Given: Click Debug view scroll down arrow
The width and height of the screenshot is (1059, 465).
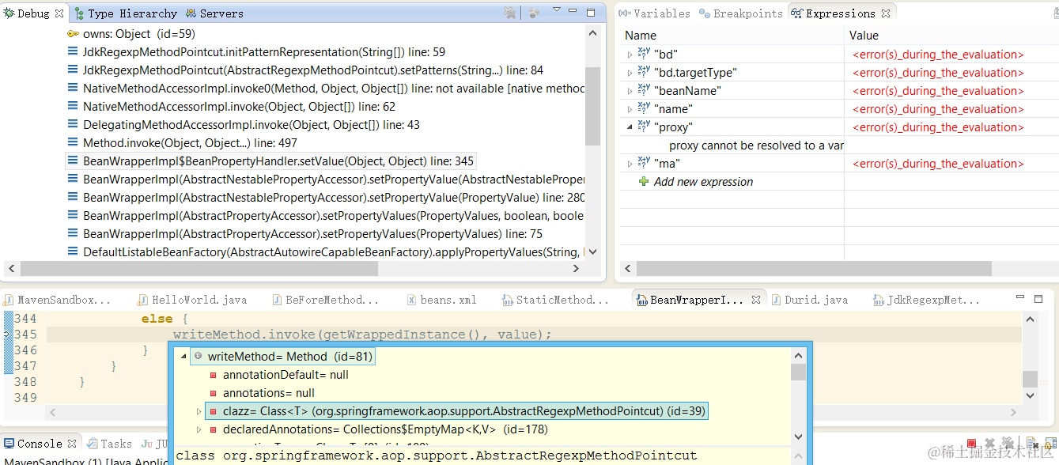Looking at the screenshot, I should point(592,252).
